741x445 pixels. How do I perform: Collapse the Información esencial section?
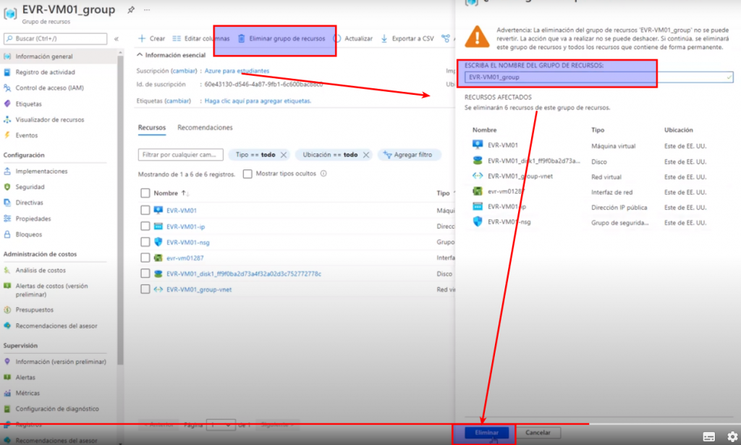tap(171, 55)
